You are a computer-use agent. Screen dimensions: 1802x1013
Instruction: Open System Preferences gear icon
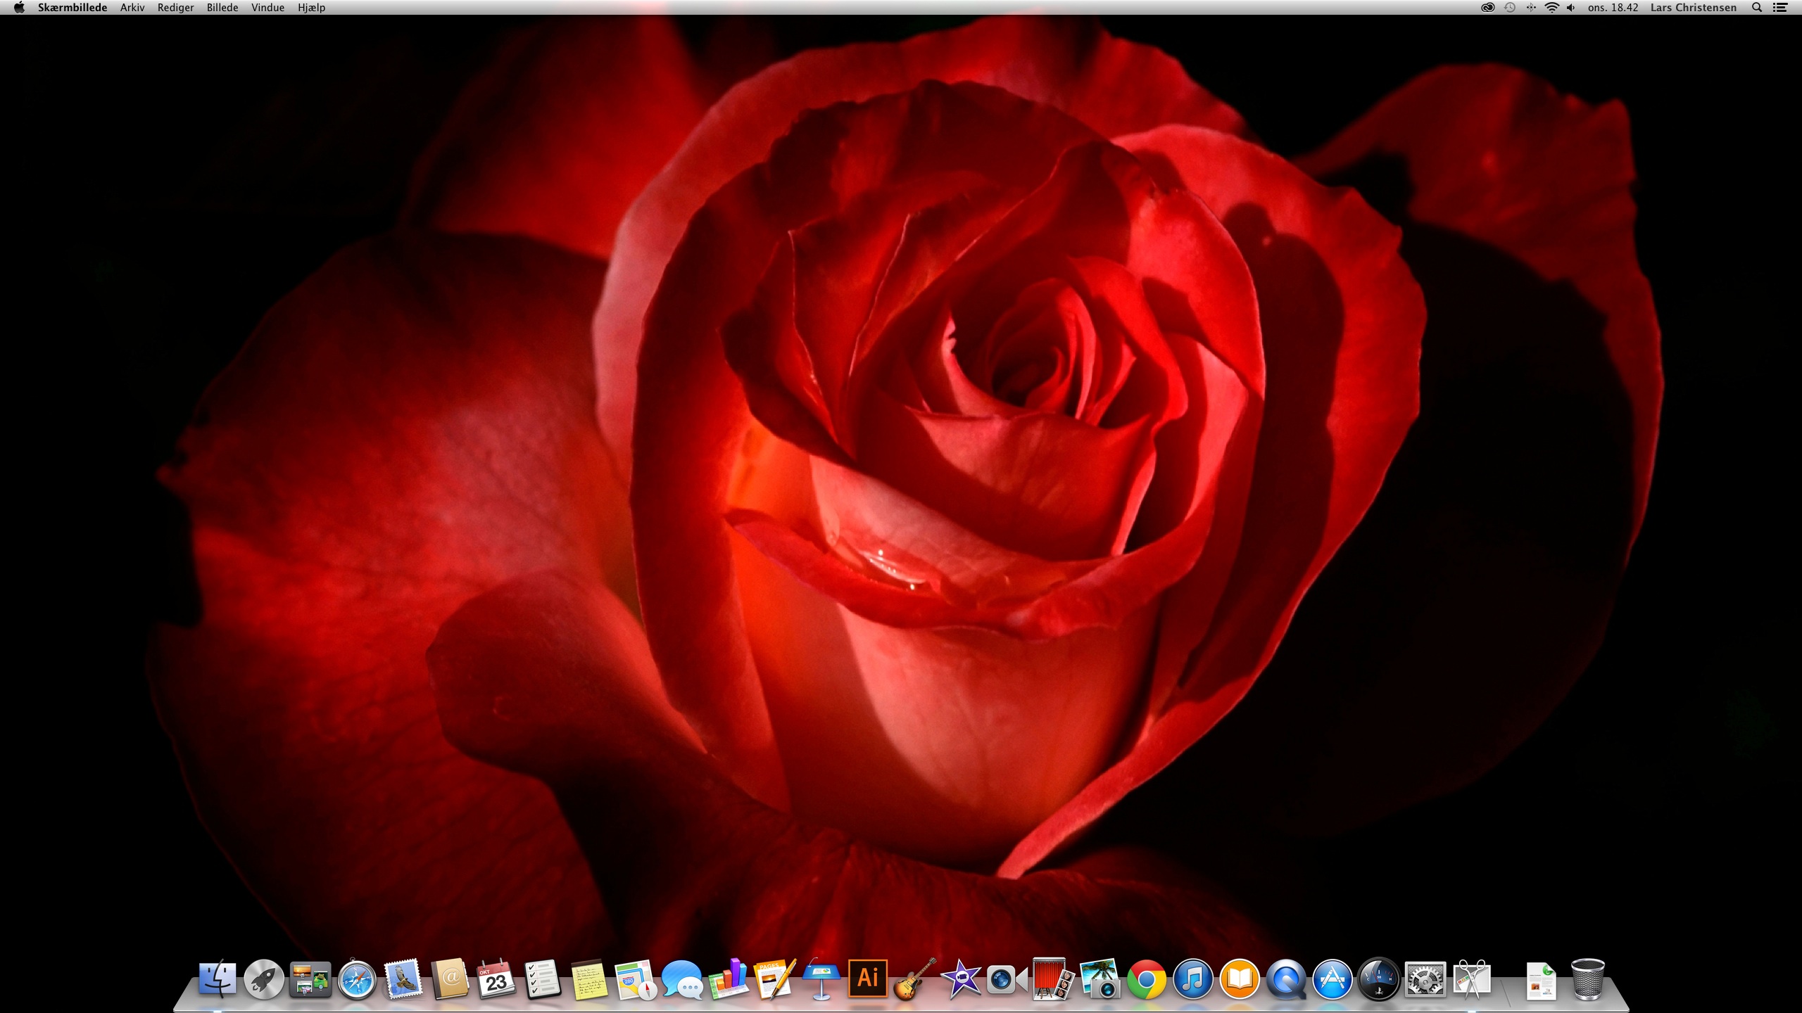point(1425,979)
